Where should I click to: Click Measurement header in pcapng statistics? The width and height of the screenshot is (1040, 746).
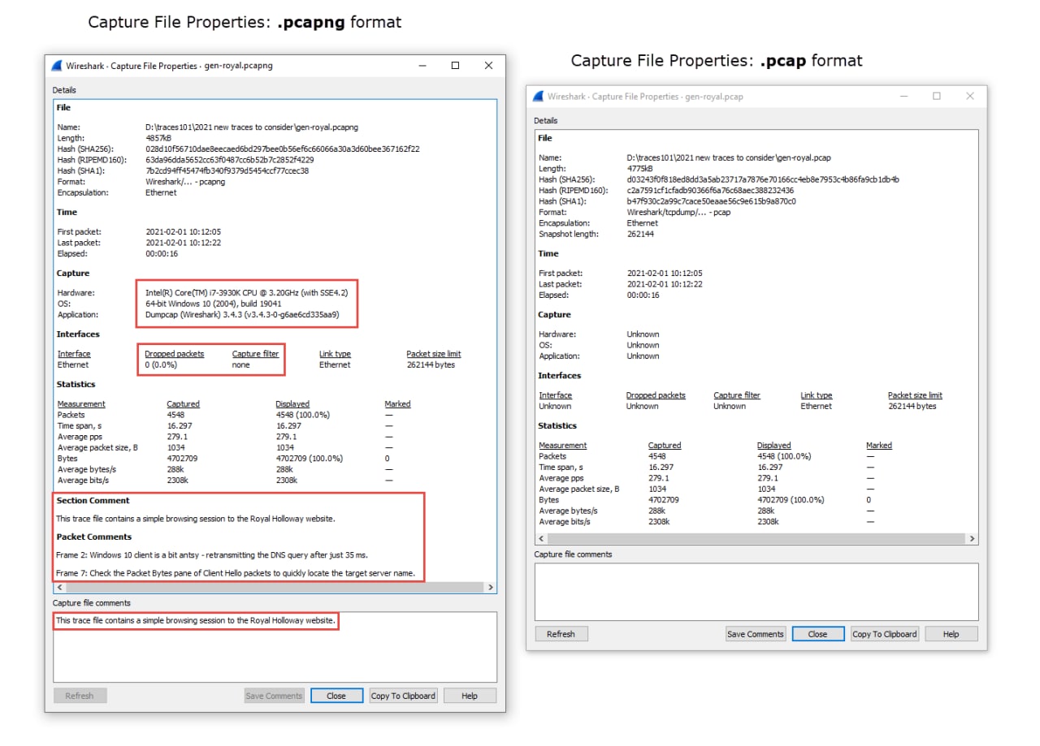coord(81,403)
